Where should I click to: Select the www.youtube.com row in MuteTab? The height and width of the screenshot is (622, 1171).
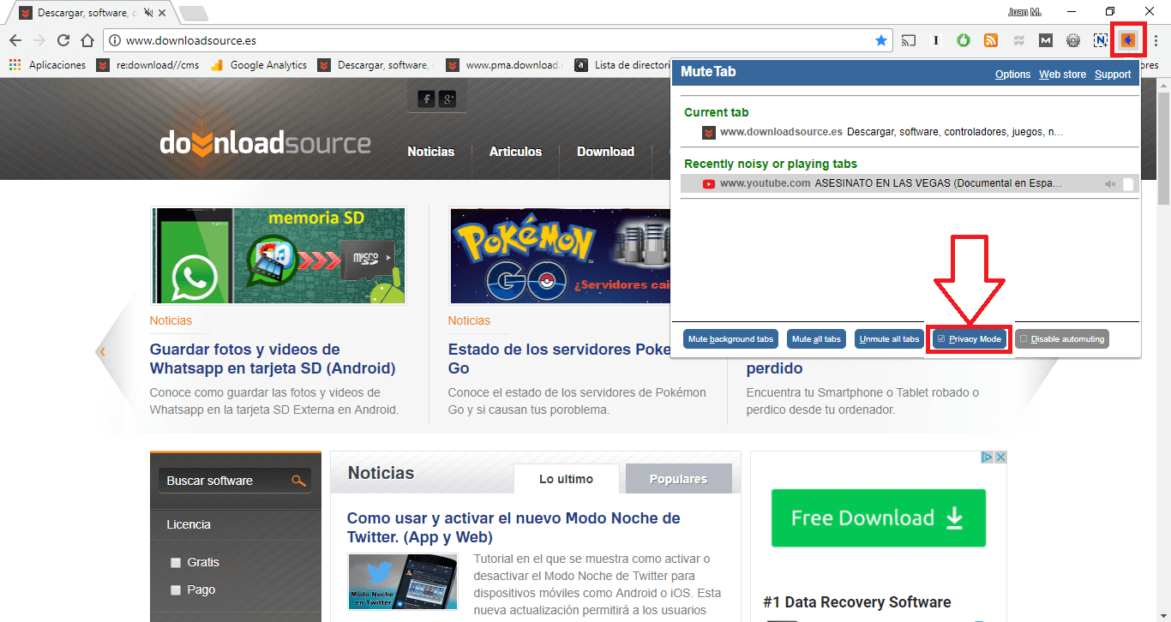click(910, 183)
